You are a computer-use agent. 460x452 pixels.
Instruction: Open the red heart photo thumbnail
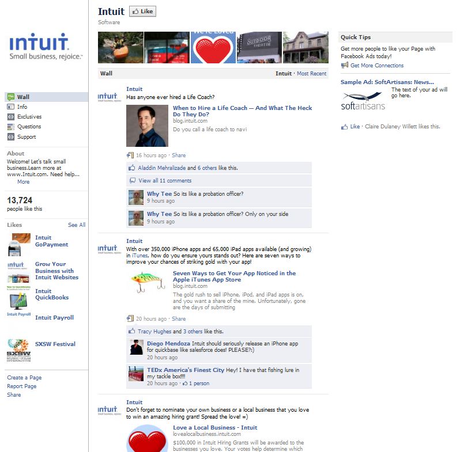coord(213,47)
